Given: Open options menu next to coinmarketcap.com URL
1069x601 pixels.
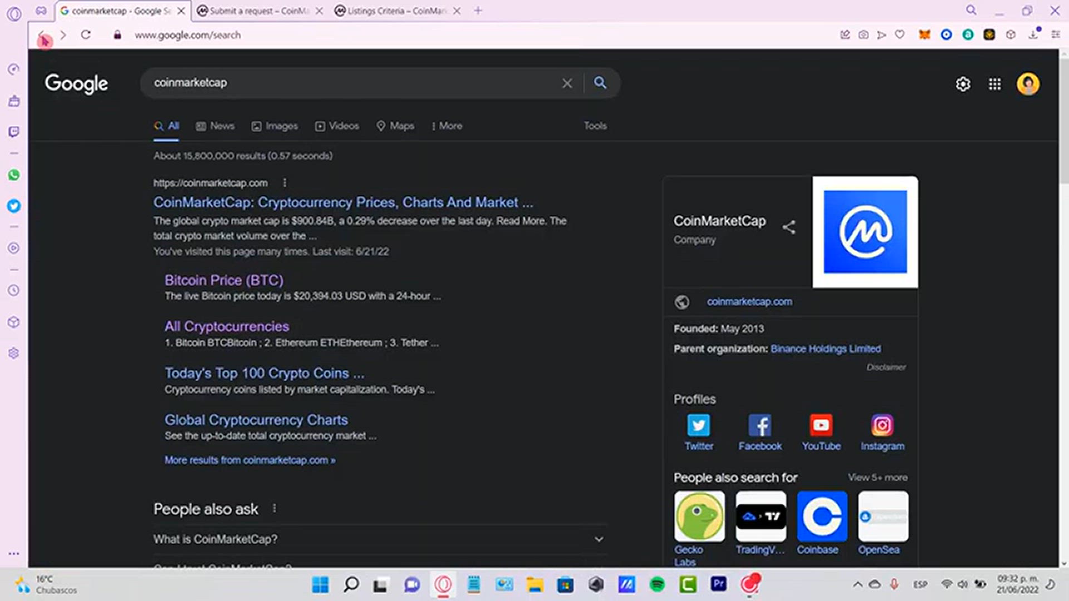Looking at the screenshot, I should (285, 183).
